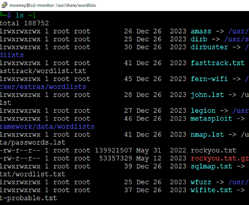Click the PuTTY icon in title bar
249x205 pixels.
tap(4, 5)
